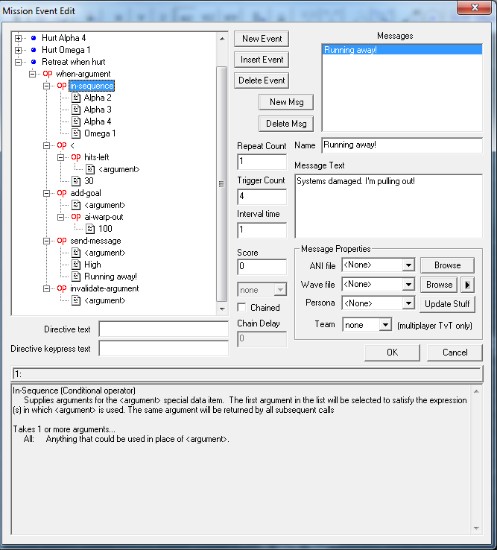Click the document icon next to Alpha 3
497x550 pixels.
pyautogui.click(x=75, y=110)
